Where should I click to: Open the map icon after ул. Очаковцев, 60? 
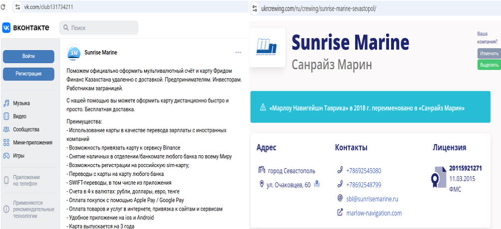(317, 184)
